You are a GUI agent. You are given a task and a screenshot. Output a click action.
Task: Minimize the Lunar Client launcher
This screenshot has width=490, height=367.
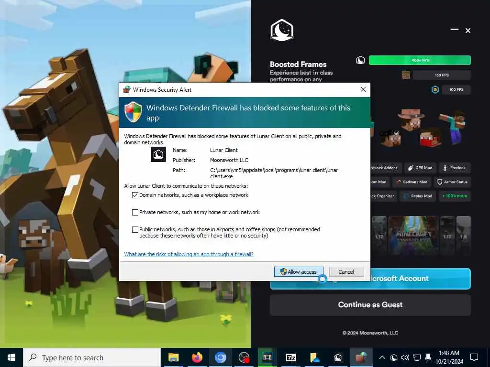click(x=455, y=30)
